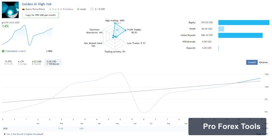
Task: Click the 14% growth figure
Action: click(x=5, y=26)
